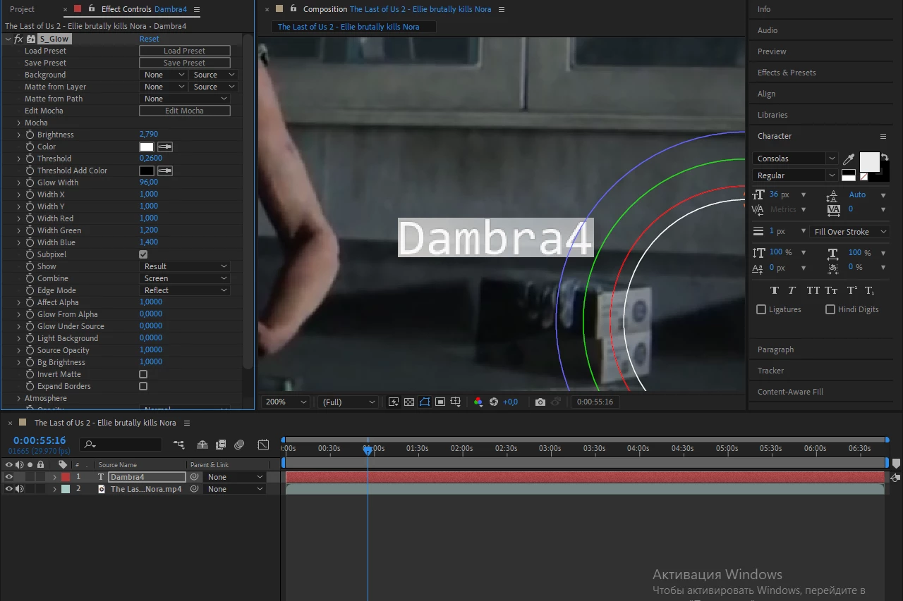Screen dimensions: 903x601
Task: Toggle Brightness stopwatch keyframe animation
Action: point(30,135)
